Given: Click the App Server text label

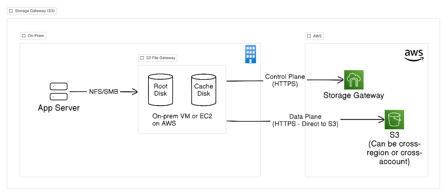Looking at the screenshot, I should tap(59, 108).
